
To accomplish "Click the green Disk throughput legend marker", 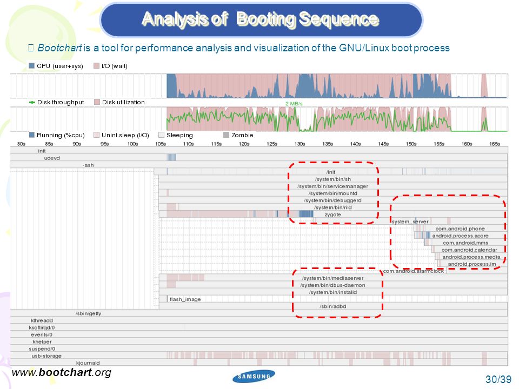I will (x=32, y=102).
